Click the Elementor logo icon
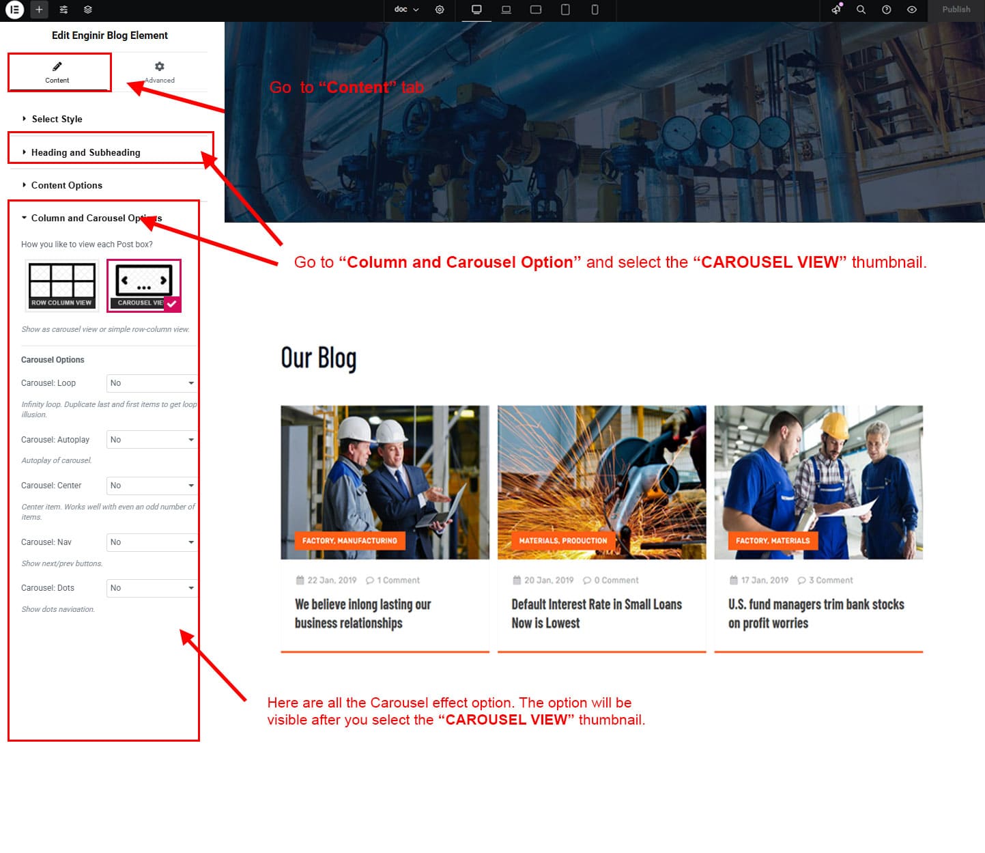Viewport: 985px width, 853px height. [x=14, y=10]
